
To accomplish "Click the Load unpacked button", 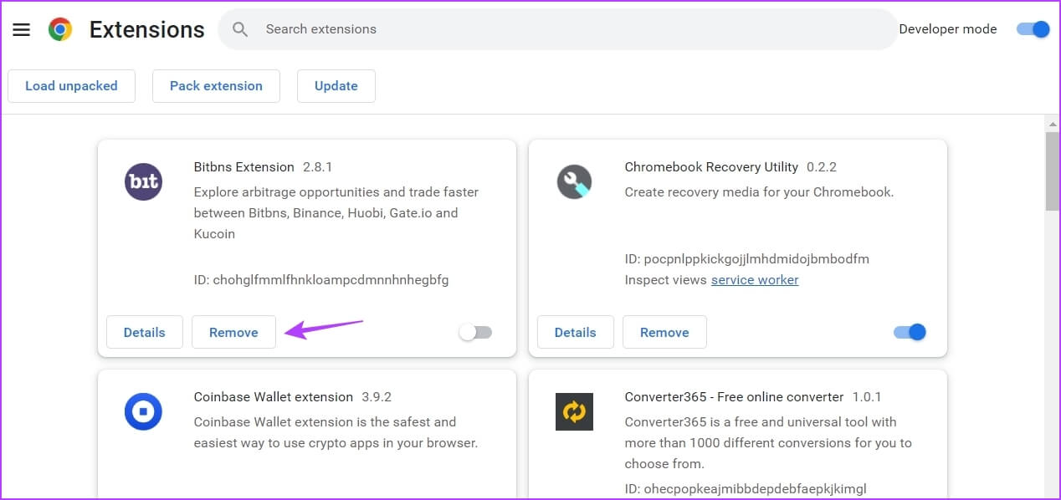I will click(x=71, y=86).
